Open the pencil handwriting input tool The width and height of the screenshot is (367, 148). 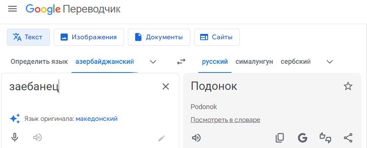coord(162,139)
